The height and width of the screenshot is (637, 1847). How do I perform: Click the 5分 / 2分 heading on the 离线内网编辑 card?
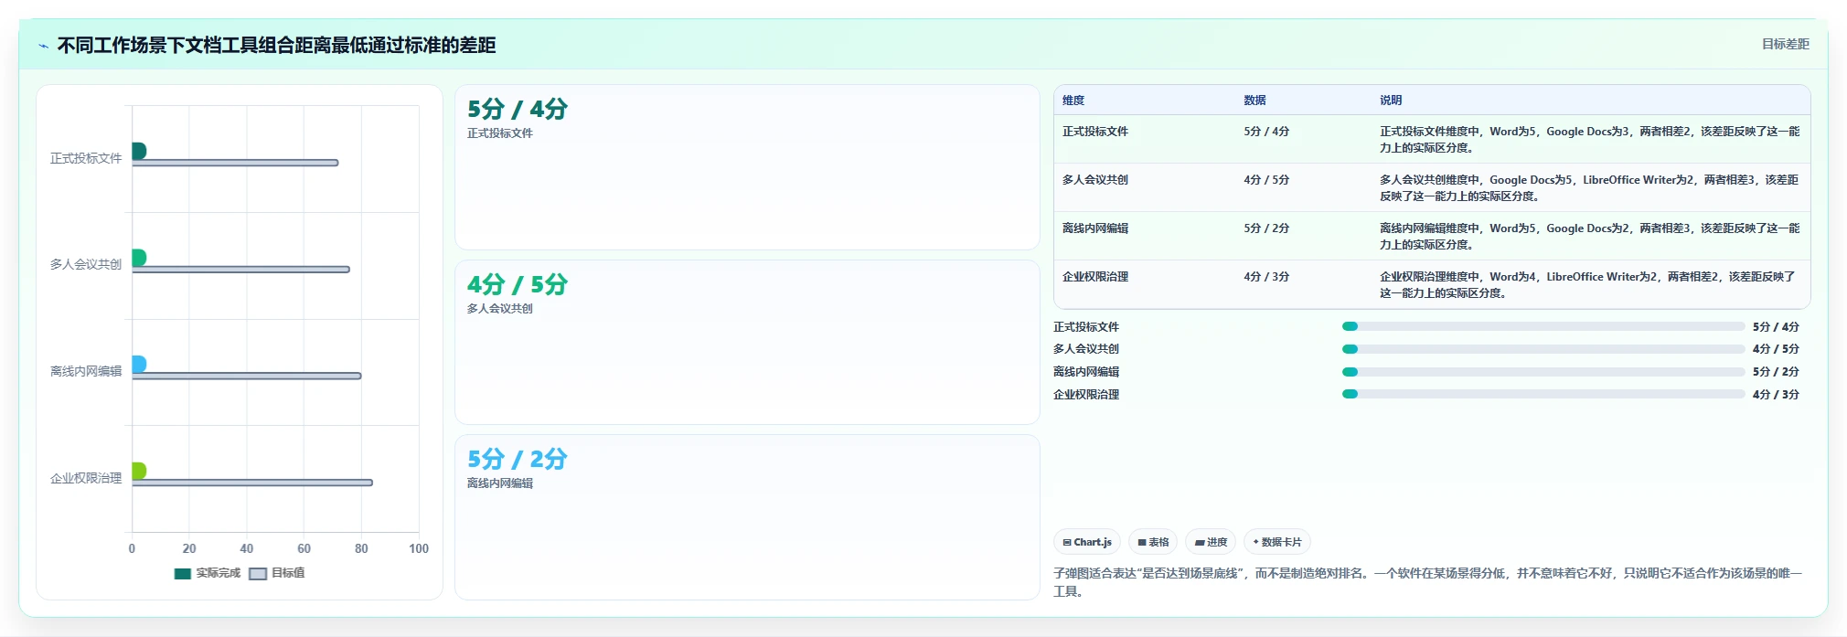click(518, 459)
